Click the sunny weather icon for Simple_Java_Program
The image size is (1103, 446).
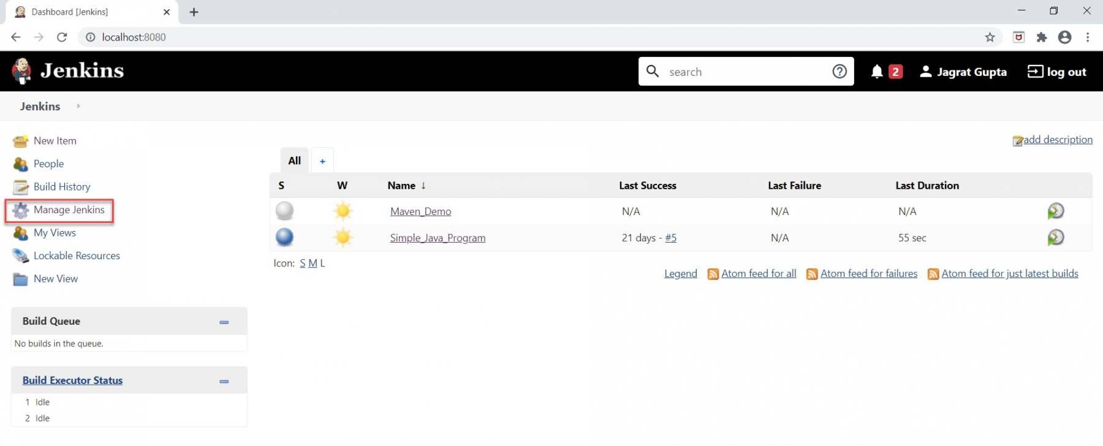(343, 237)
